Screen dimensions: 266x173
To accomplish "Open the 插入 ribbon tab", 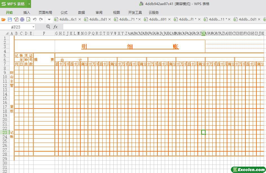I will pos(27,13).
